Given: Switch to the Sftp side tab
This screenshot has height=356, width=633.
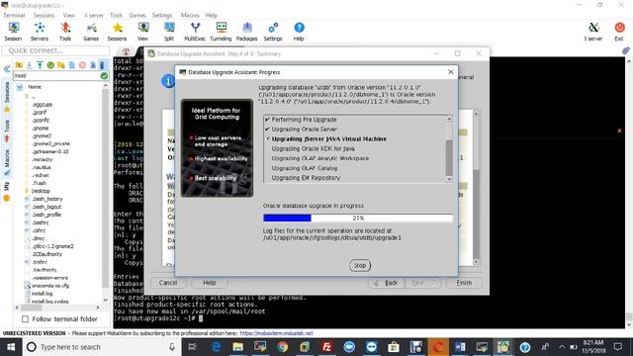Looking at the screenshot, I should 7,191.
